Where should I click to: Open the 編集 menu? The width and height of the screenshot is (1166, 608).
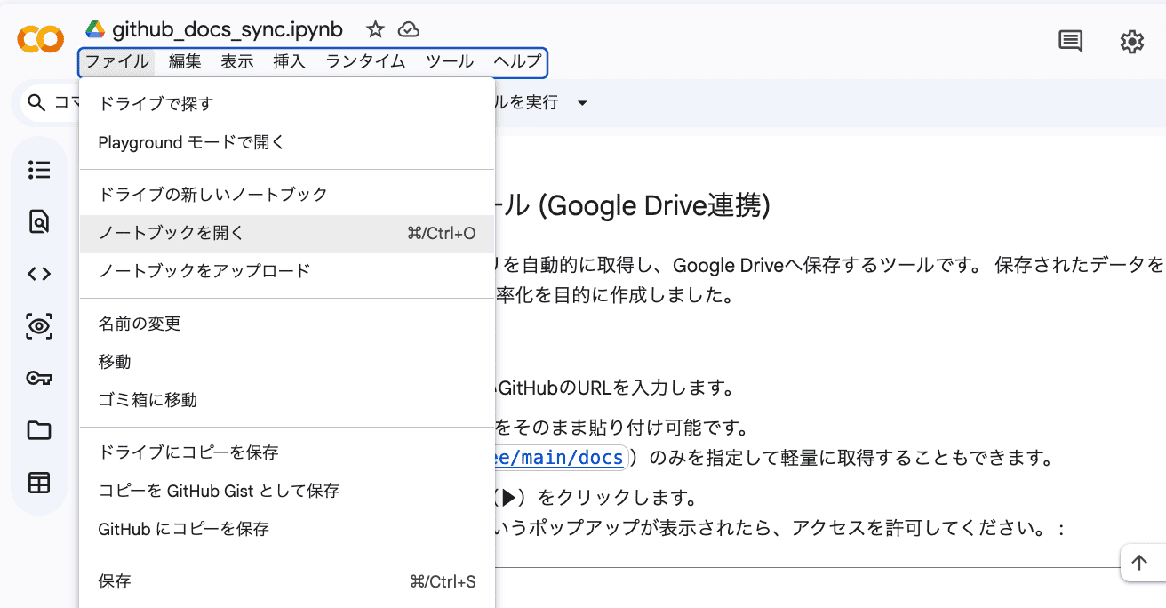tap(184, 62)
